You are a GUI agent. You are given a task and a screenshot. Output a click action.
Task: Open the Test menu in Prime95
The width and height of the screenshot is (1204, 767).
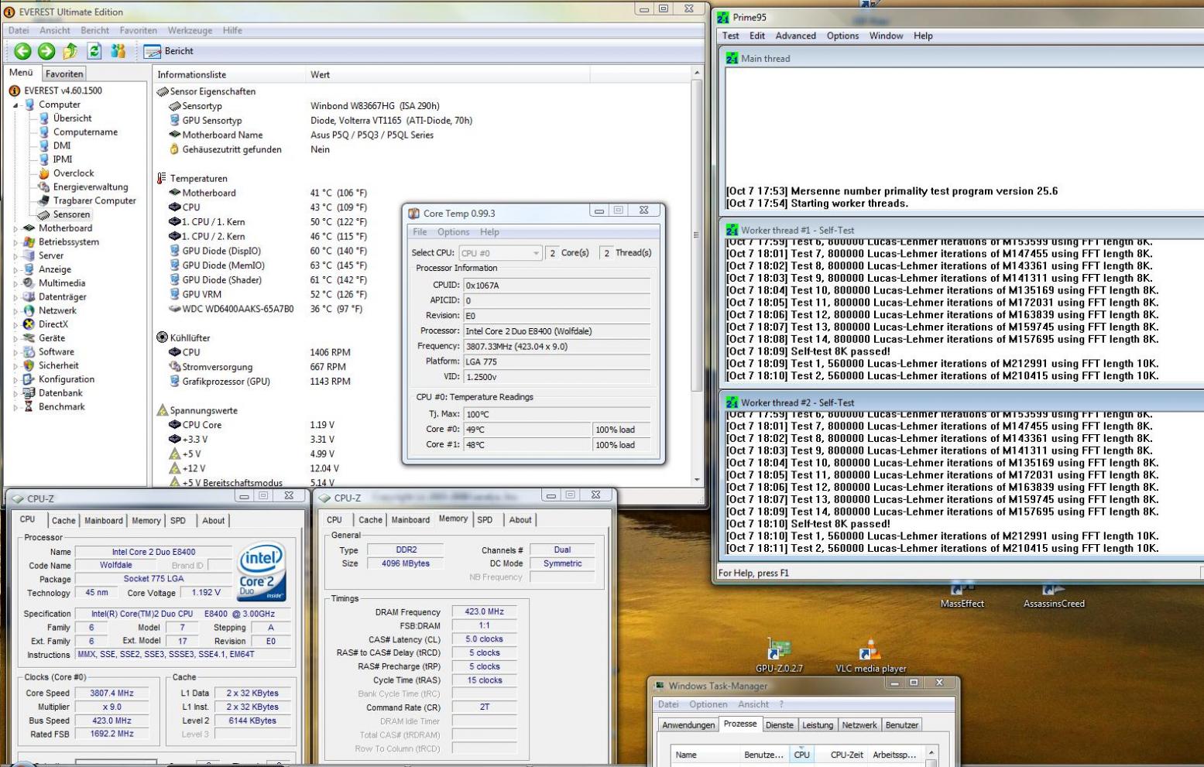click(x=730, y=36)
